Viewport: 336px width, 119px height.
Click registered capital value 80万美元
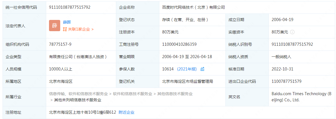pyautogui.click(x=170, y=32)
